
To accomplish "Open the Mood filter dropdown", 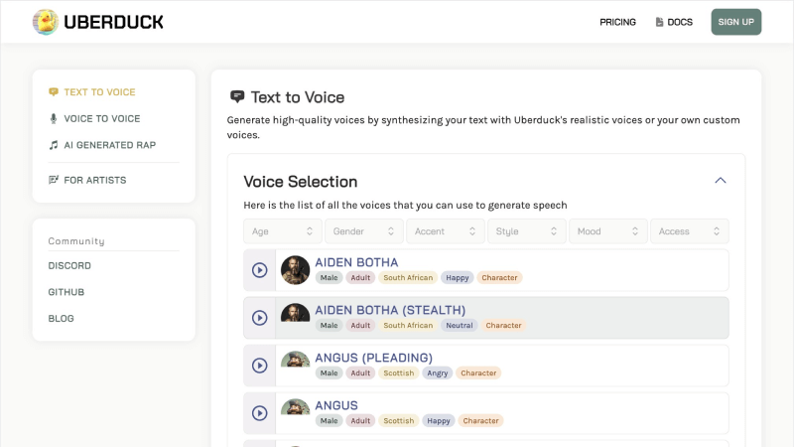I will (x=607, y=231).
